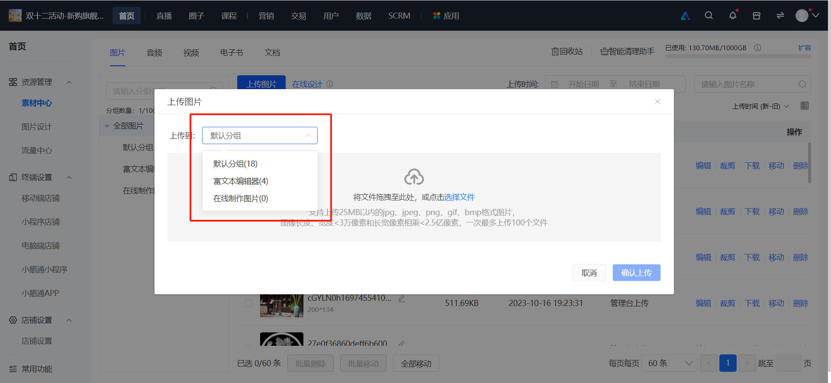Screen dimensions: 831x383
Task: Open notifications bell icon
Action: point(732,16)
